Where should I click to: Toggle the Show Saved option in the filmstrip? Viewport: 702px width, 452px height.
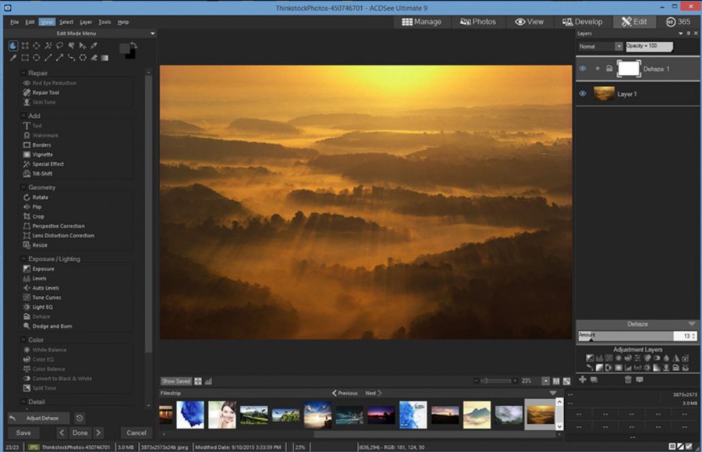[176, 381]
